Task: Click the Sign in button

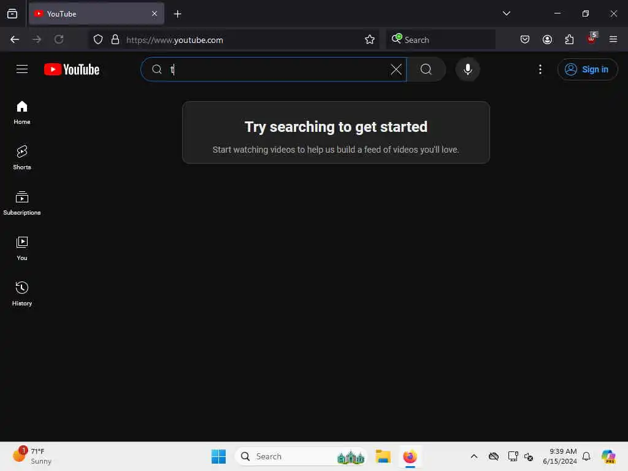Action: 587,69
